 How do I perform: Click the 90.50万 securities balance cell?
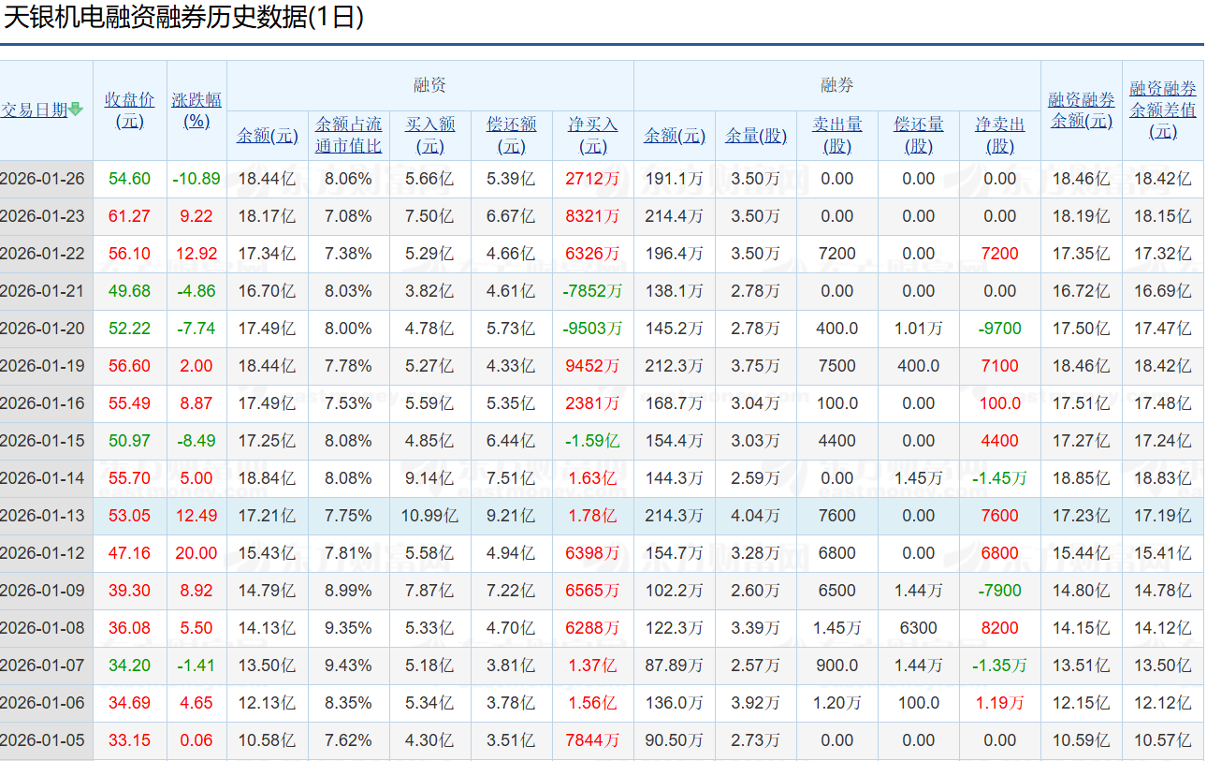pyautogui.click(x=675, y=740)
